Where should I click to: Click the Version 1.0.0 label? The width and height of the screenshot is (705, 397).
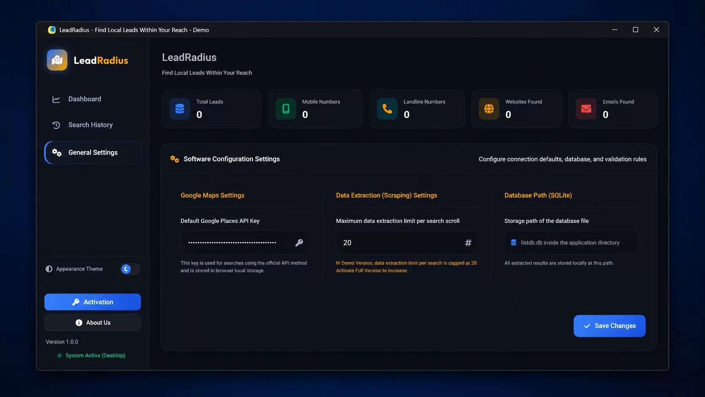62,342
